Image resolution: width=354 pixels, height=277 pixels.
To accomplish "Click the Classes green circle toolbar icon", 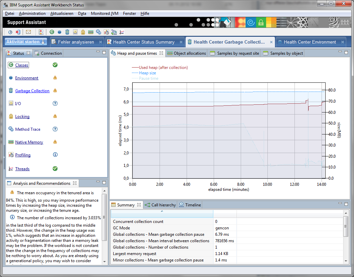I will tap(52, 32).
